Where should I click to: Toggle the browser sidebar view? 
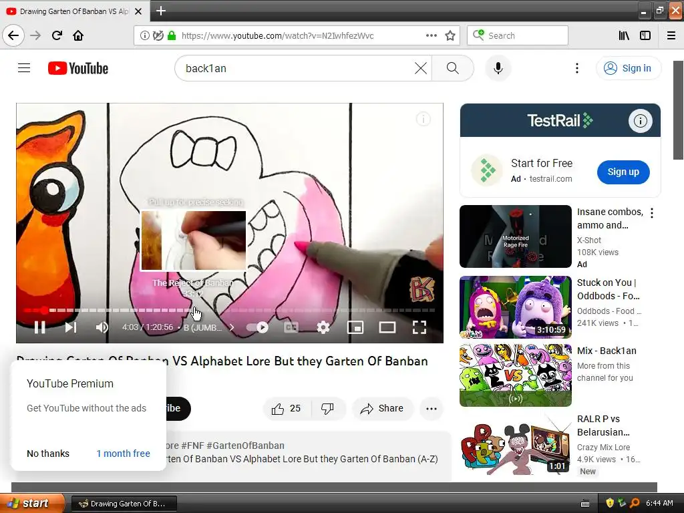click(645, 36)
